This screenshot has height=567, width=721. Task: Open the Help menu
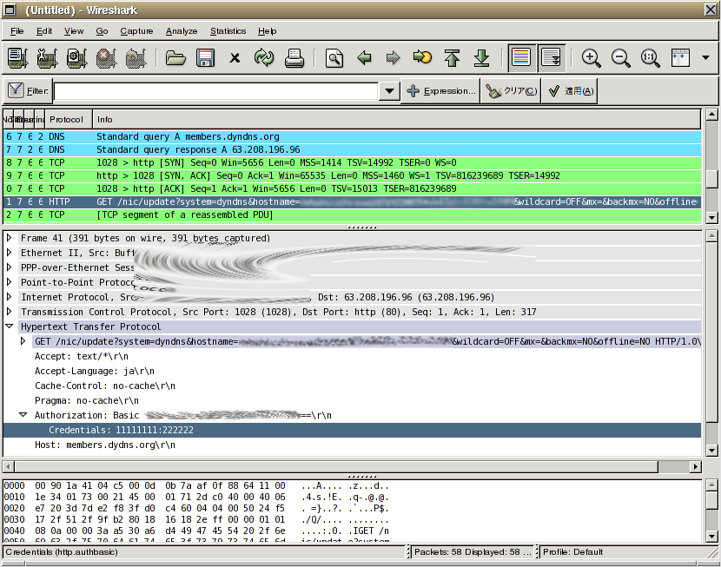[x=267, y=30]
